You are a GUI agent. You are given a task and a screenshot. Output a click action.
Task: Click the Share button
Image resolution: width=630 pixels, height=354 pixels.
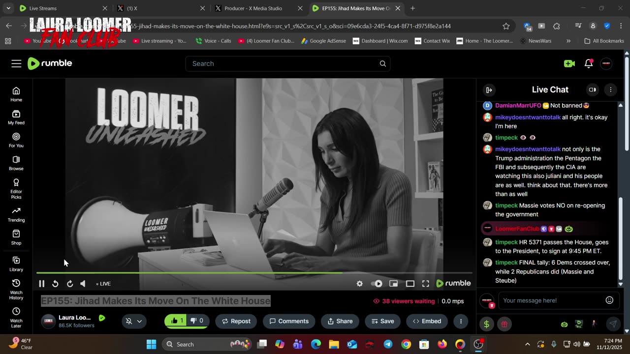click(x=340, y=321)
